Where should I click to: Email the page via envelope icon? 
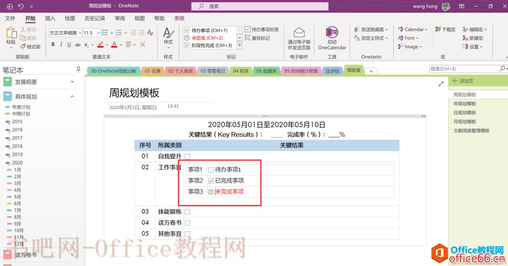tap(299, 38)
